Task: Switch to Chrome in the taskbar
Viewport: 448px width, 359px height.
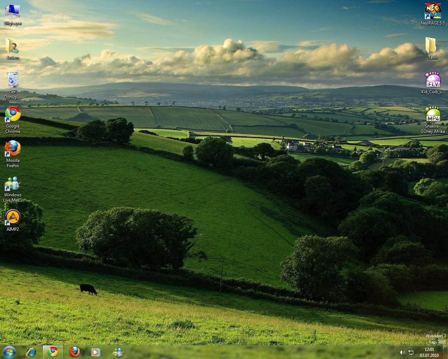Action: (x=53, y=352)
